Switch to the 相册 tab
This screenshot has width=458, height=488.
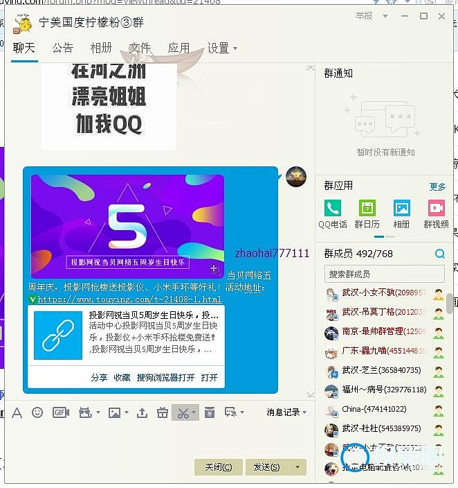[x=101, y=49]
